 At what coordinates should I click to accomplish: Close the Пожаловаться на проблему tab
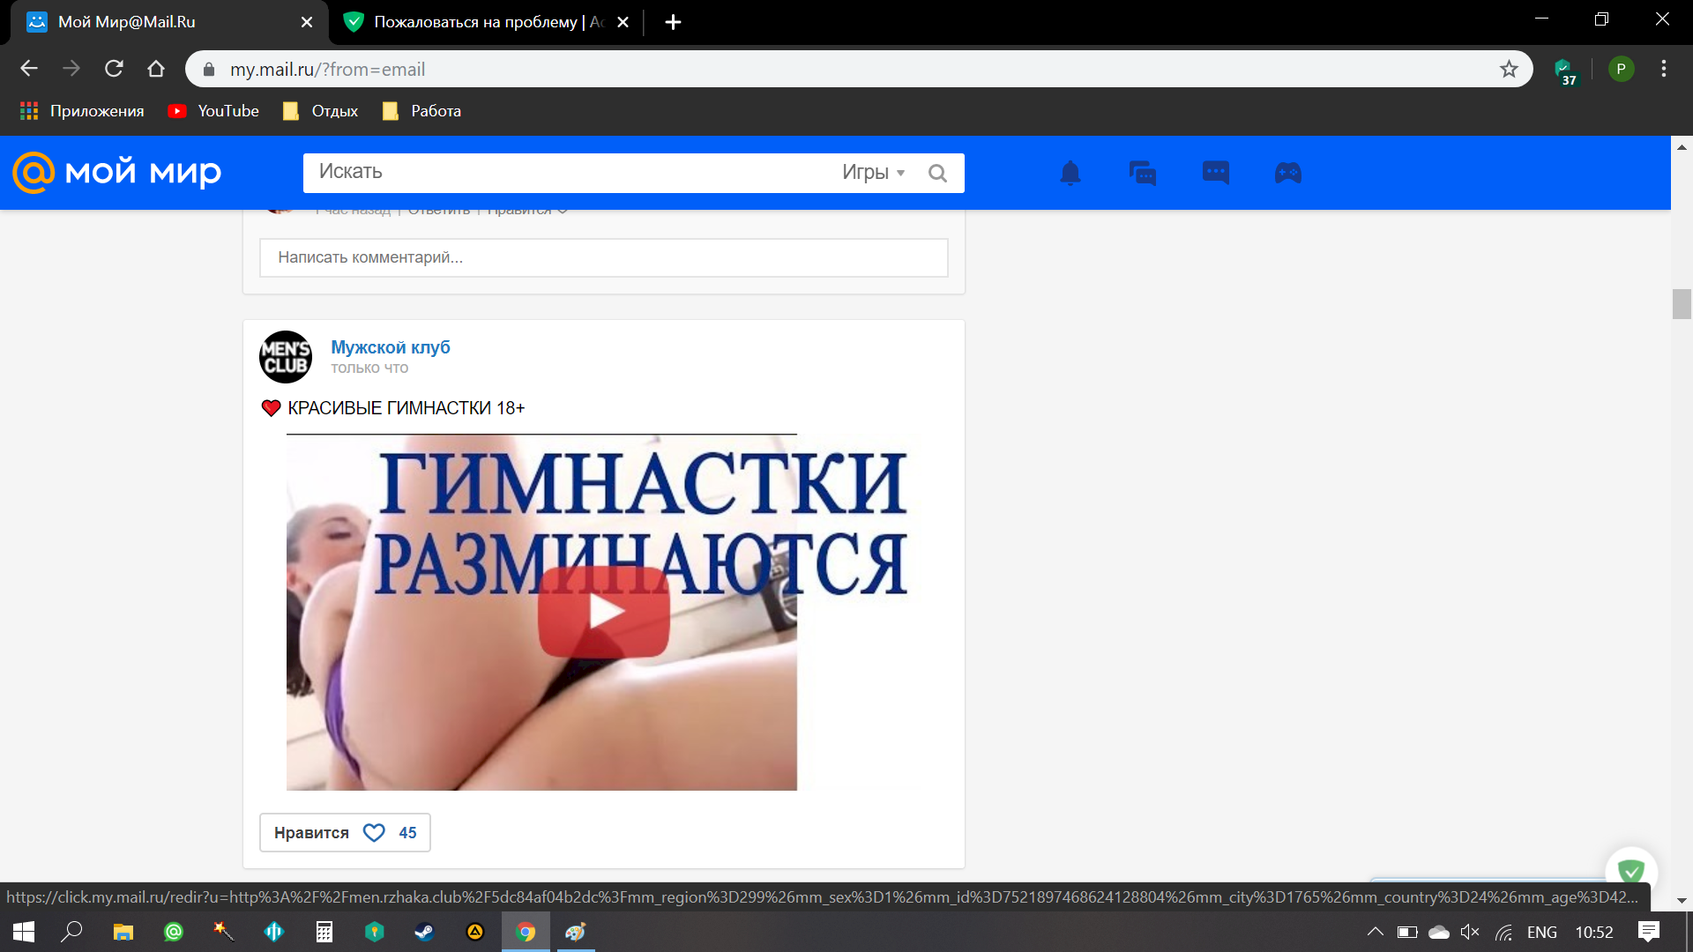click(623, 22)
